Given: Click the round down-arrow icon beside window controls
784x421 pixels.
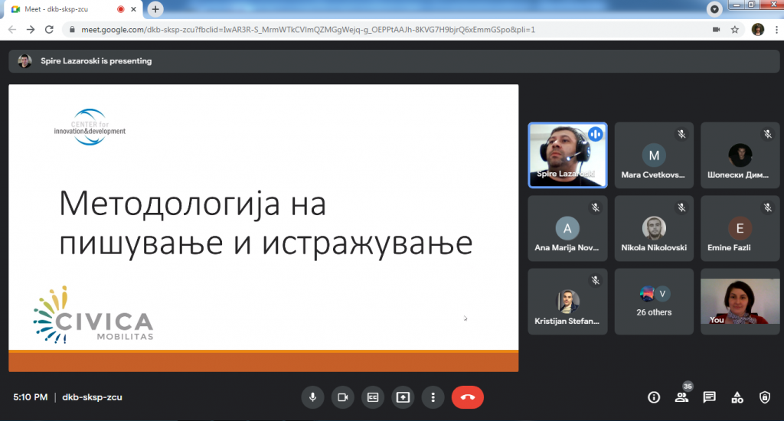Looking at the screenshot, I should tap(714, 9).
